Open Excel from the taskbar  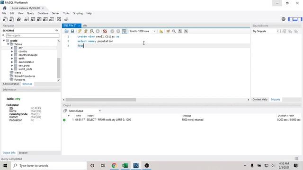pos(125,166)
